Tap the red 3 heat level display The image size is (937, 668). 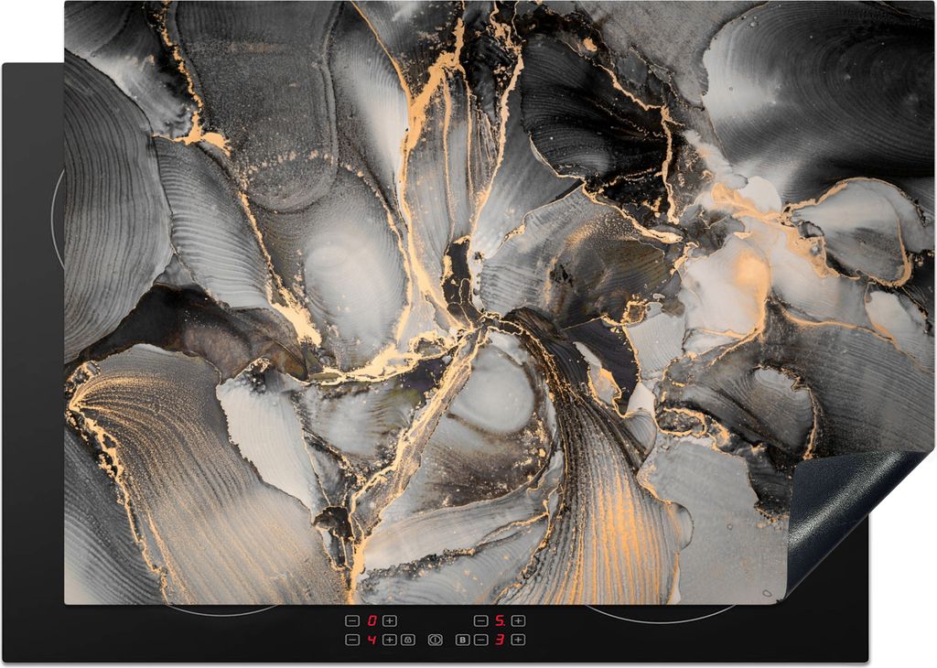pyautogui.click(x=500, y=640)
